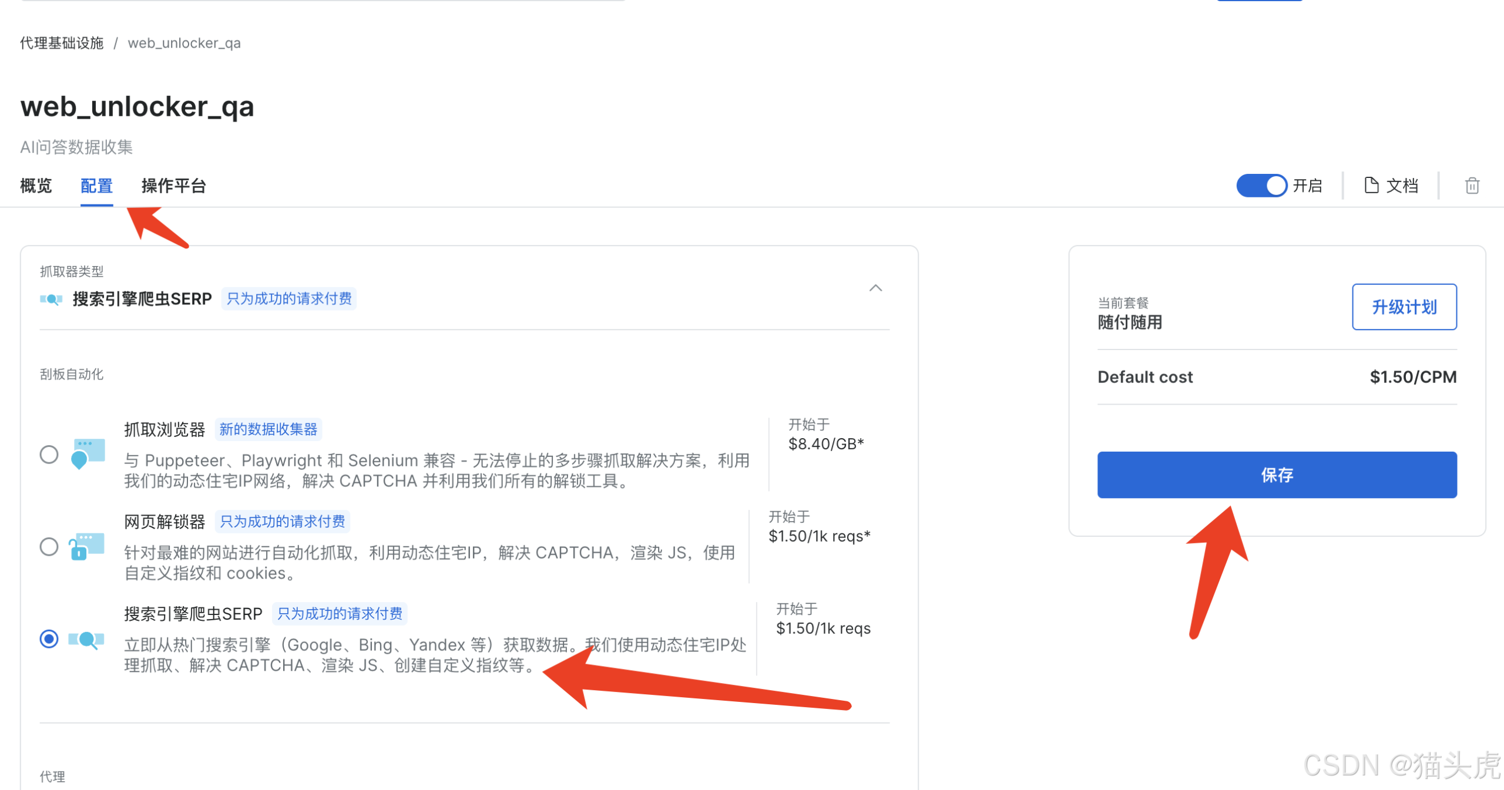The height and width of the screenshot is (790, 1504).
Task: Select the 搜索引擎爬虫SERP radio button
Action: pyautogui.click(x=49, y=638)
